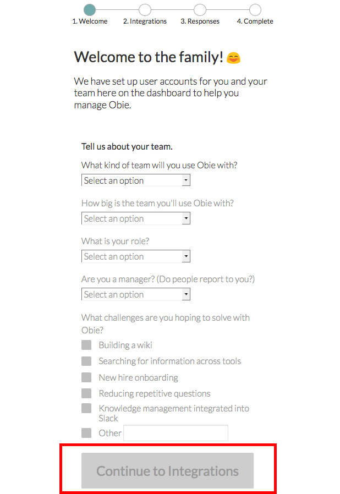Click the Complete step circle

(x=255, y=10)
